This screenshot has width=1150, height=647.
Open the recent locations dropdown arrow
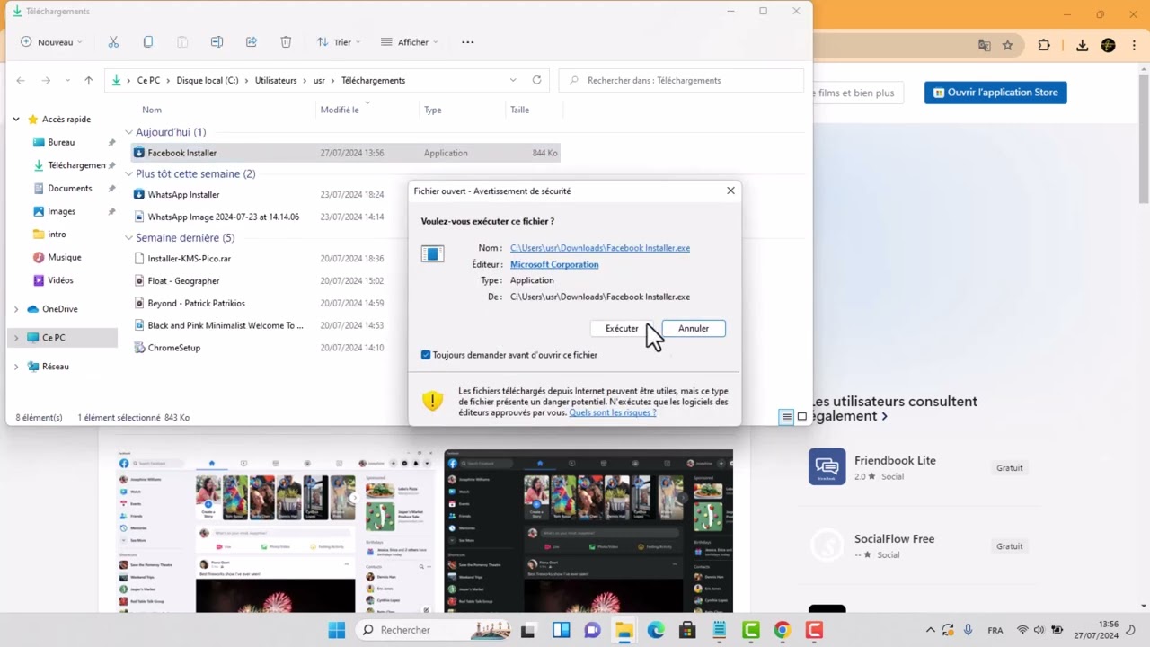[x=67, y=80]
